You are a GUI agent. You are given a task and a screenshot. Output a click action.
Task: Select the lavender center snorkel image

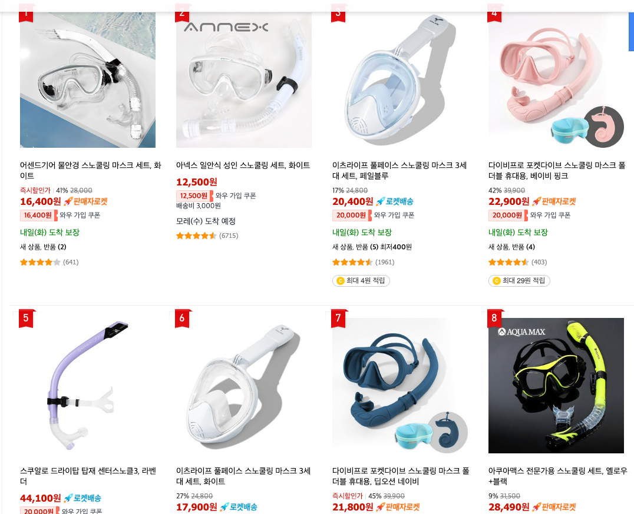(88, 386)
